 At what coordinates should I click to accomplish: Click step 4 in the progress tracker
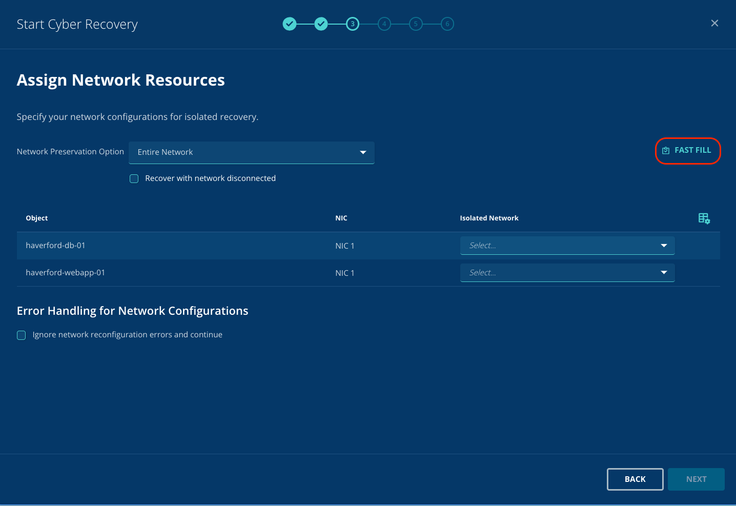pos(384,24)
